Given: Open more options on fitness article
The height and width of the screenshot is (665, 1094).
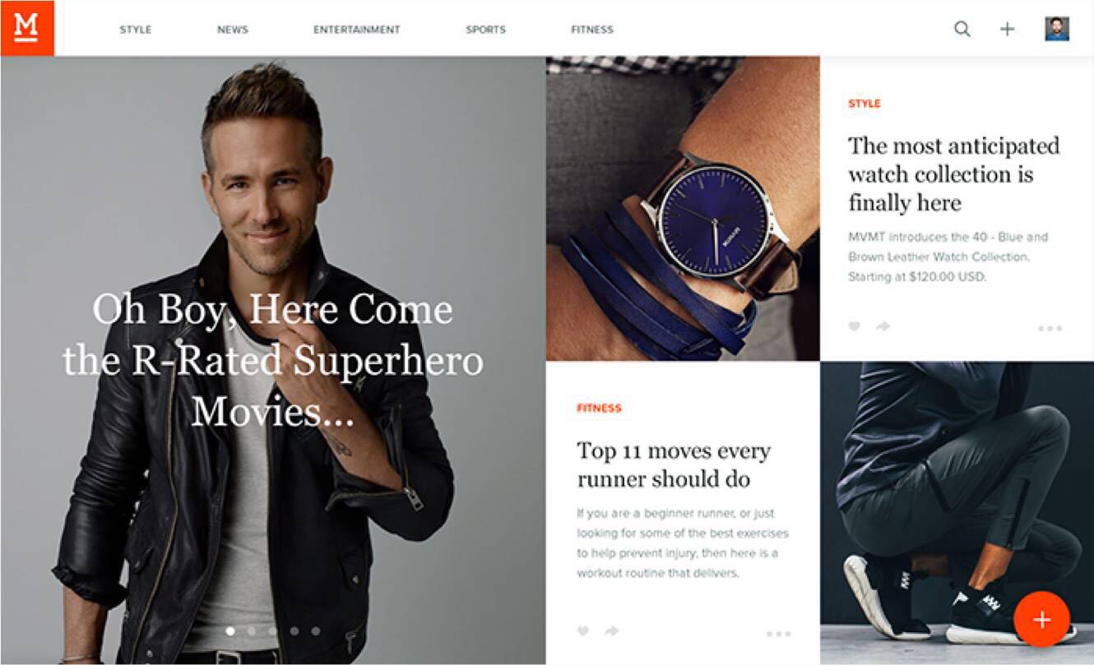Looking at the screenshot, I should 778,634.
